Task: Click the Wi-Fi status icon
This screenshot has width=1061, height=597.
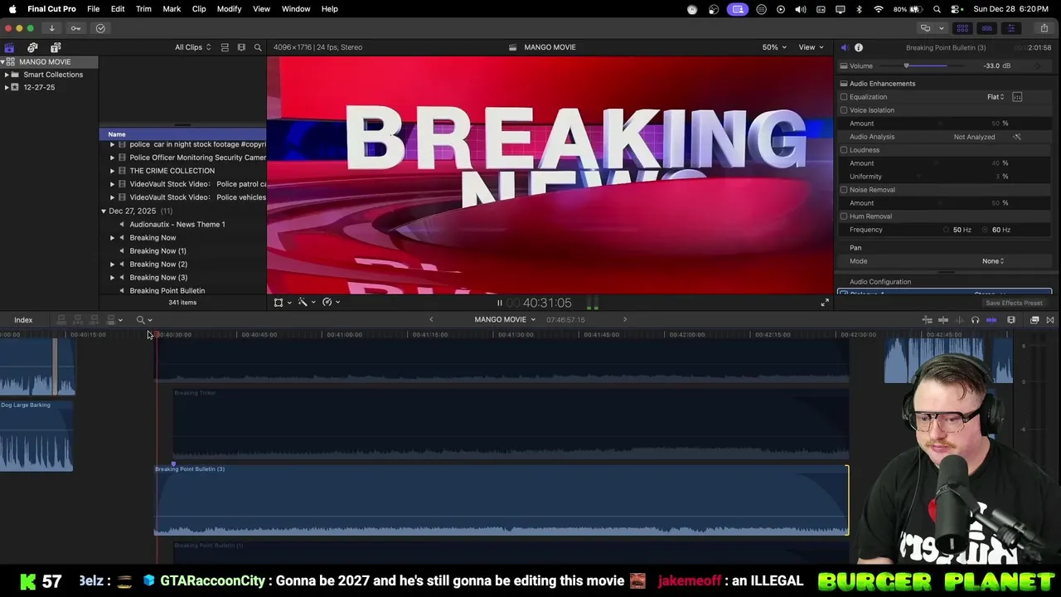Action: (x=879, y=9)
